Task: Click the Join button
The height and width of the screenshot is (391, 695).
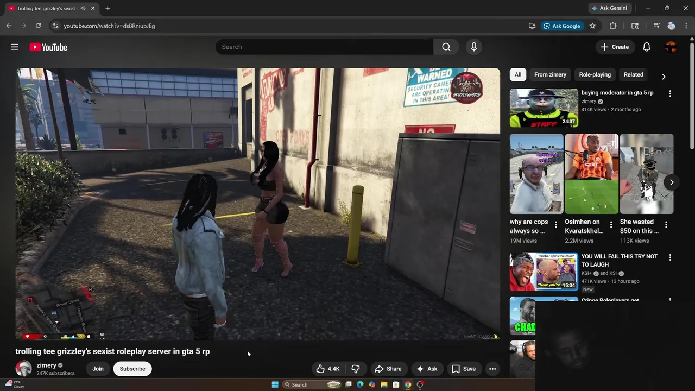Action: [98, 369]
